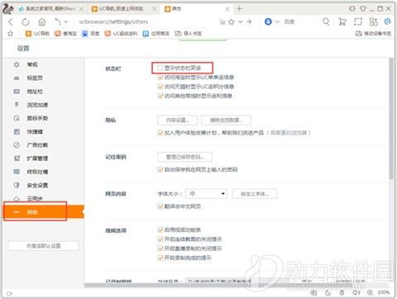Viewport: 397px width, 299px height.
Task: Toggle the first video options checkbox
Action: (160, 230)
